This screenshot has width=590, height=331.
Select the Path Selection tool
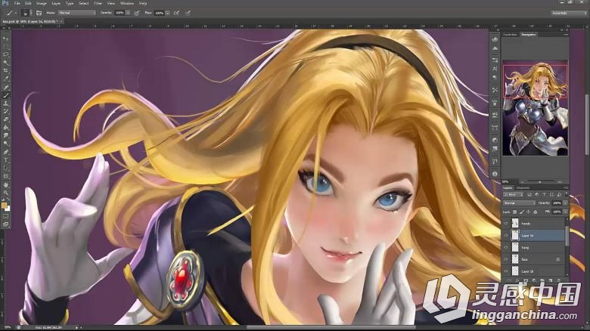[x=5, y=168]
